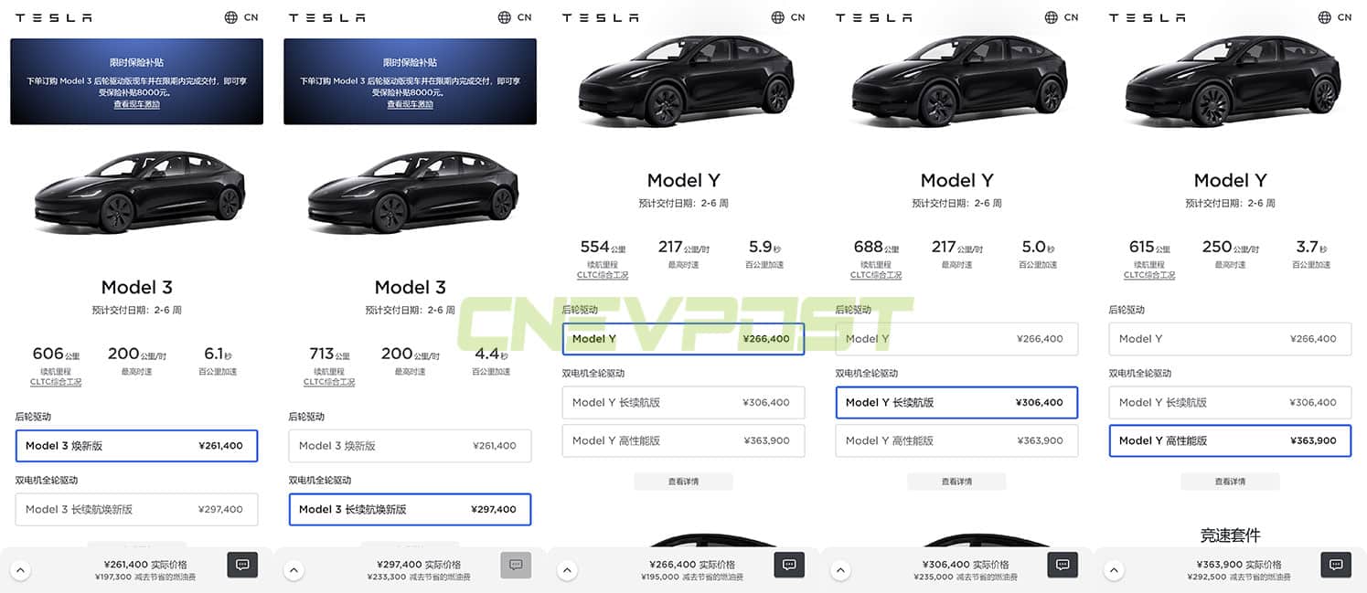Screen dimensions: 1367x593
Task: Choose the rear-wheel drive Model Y at ¥266,400
Action: 683,338
